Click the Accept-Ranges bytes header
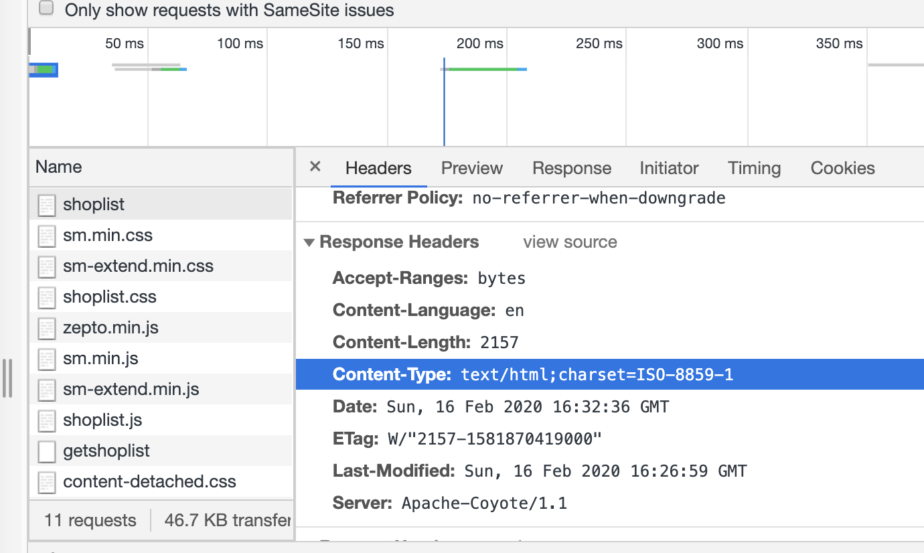 pyautogui.click(x=429, y=278)
